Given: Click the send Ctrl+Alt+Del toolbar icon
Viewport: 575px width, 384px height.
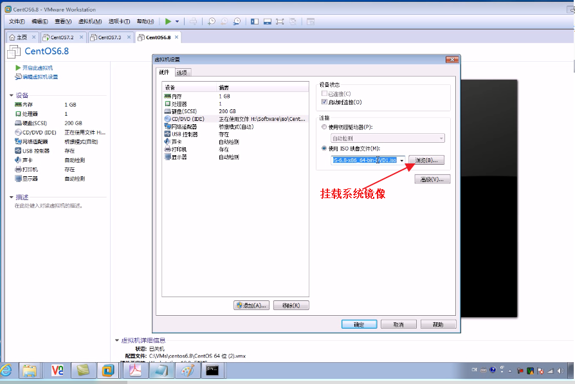Looking at the screenshot, I should point(193,22).
